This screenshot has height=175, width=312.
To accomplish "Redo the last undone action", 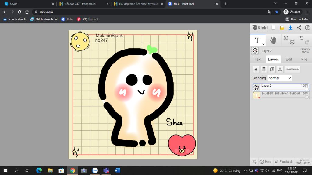I will 307,42.
